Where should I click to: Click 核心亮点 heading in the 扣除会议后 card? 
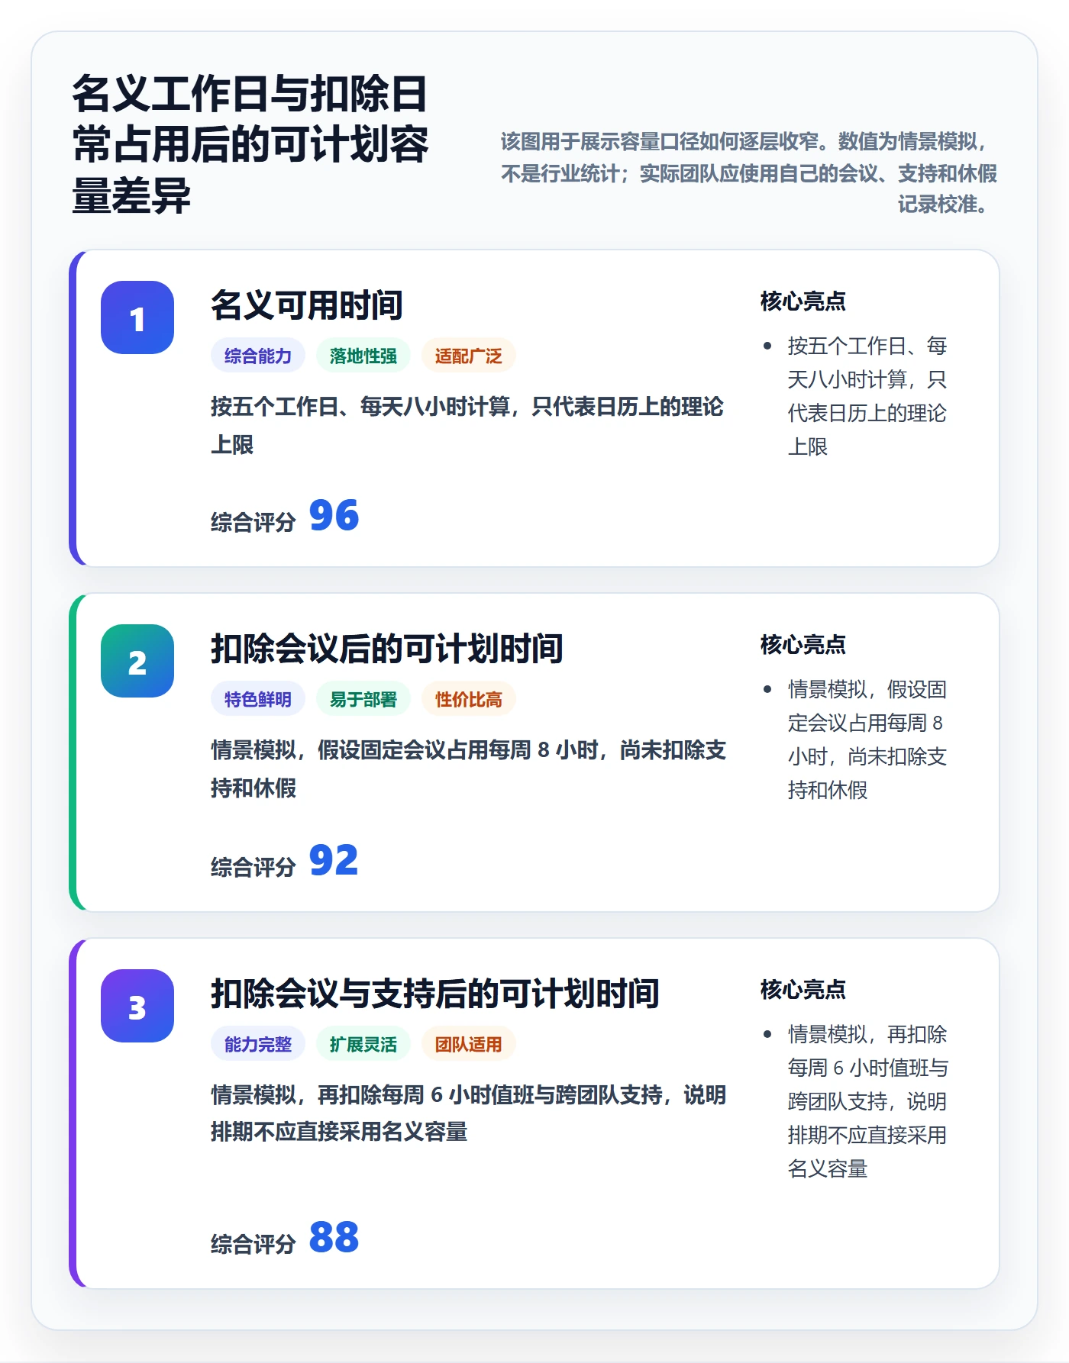pyautogui.click(x=803, y=645)
